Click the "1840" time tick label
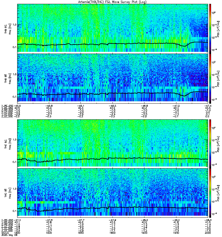The image size is (222, 237). pyautogui.click(x=81, y=233)
